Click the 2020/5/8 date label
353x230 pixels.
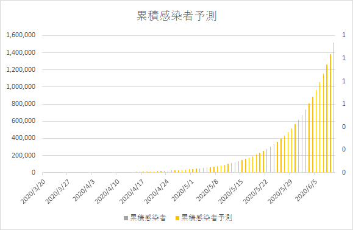tap(207, 190)
